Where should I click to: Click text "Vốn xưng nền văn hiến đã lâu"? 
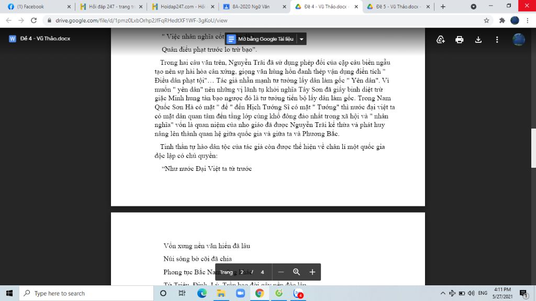tap(206, 246)
